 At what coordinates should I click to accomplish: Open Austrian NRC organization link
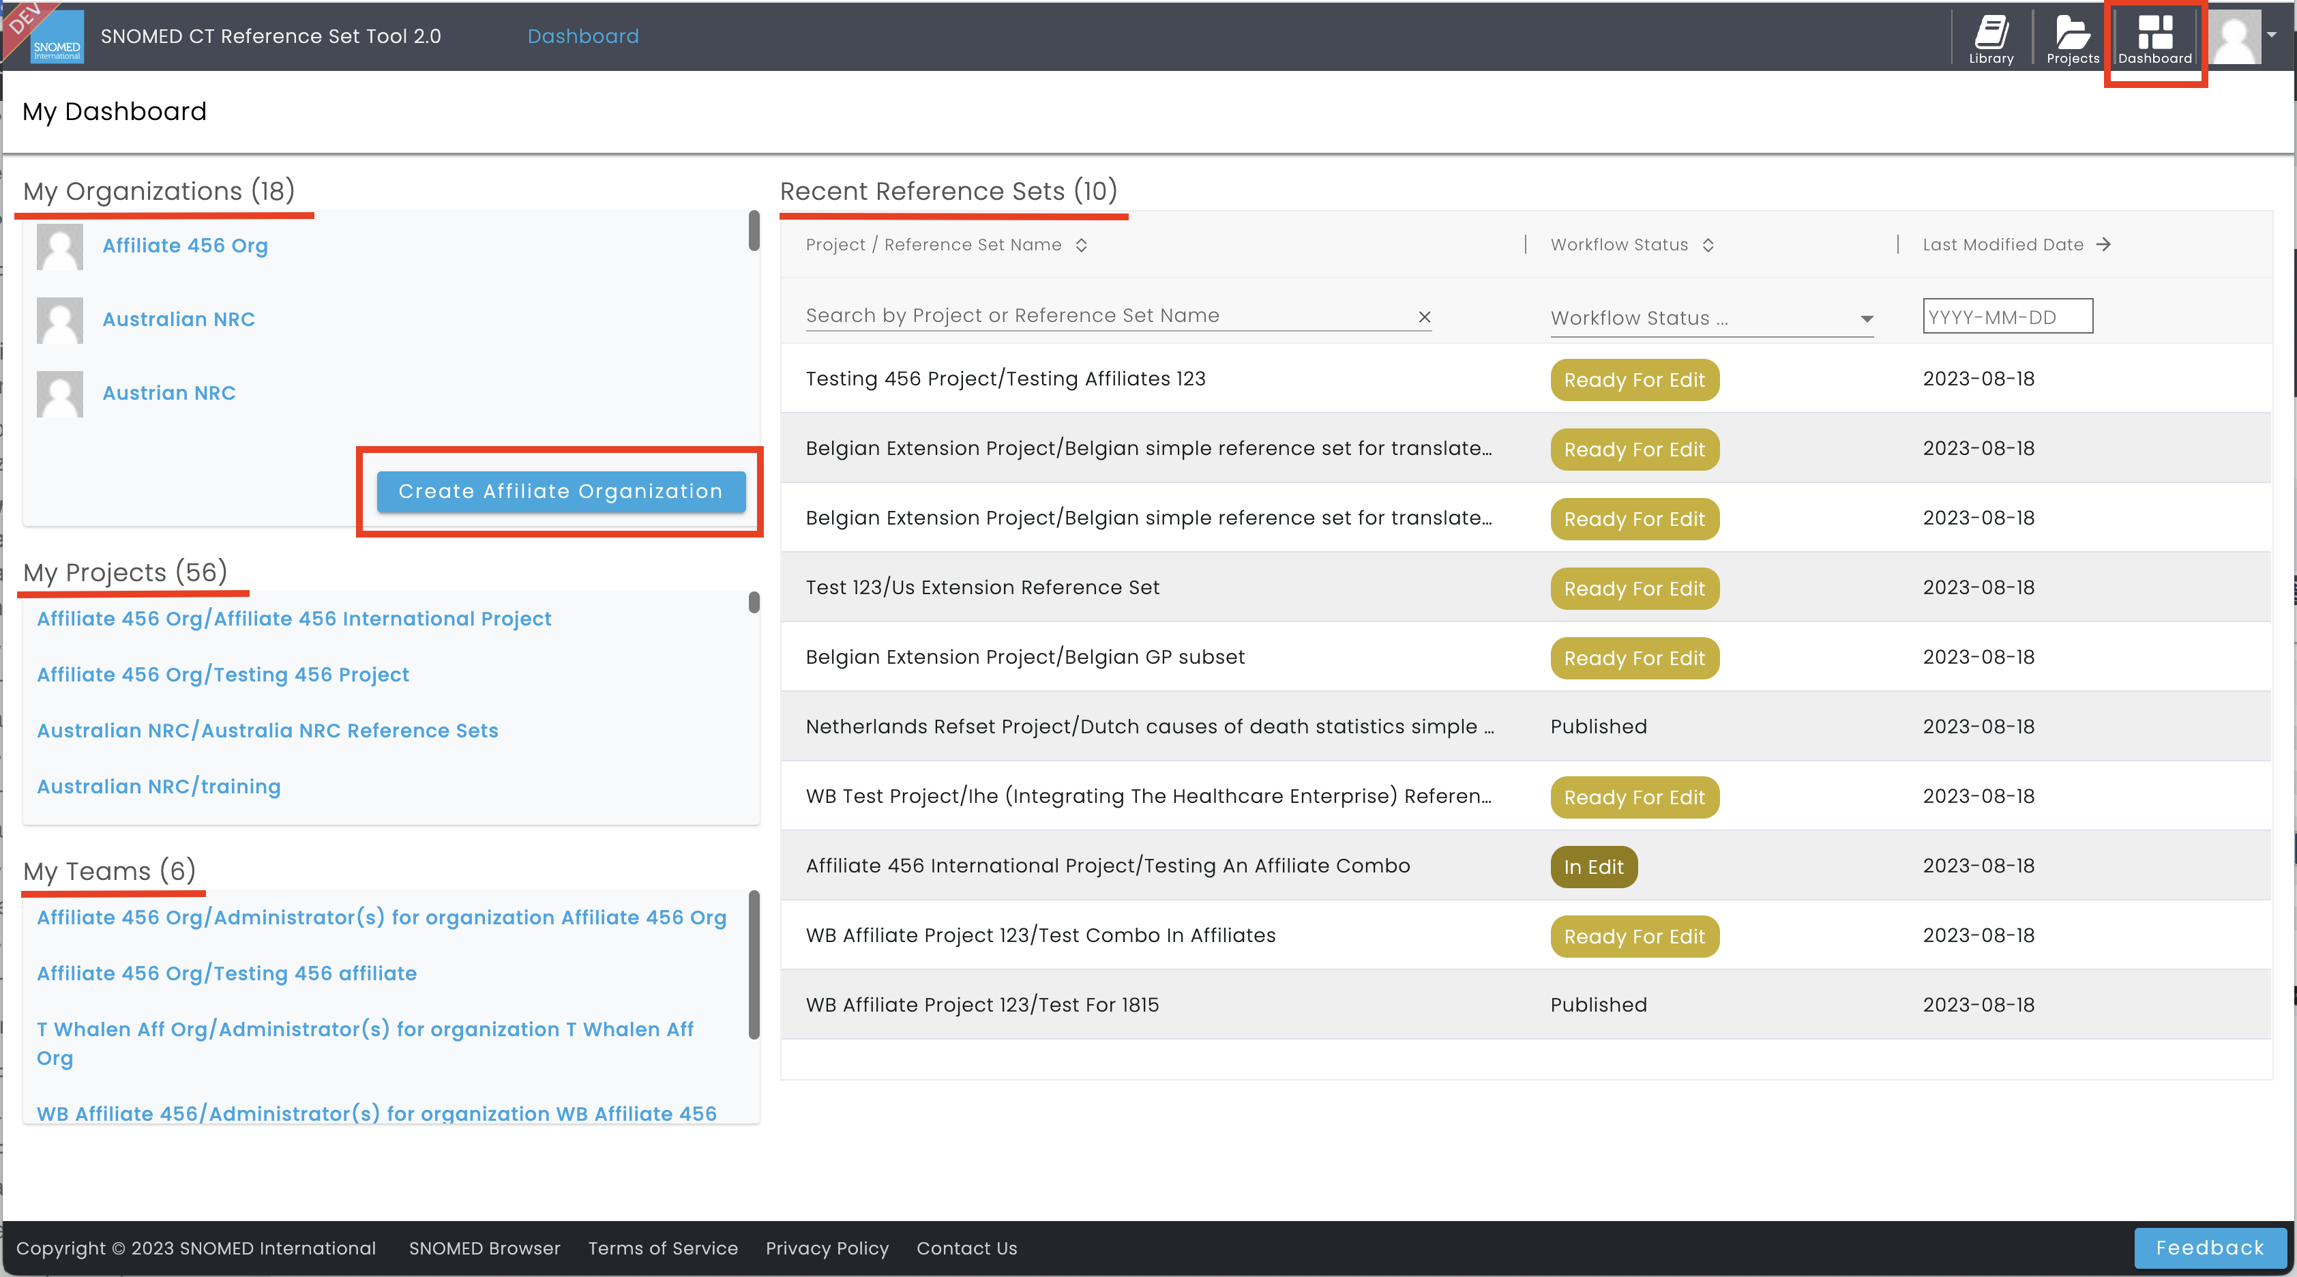click(x=168, y=394)
